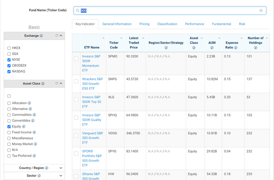Screen dimensions: 274x180
Task: Sort table by Latest Traded Price
Action: (134, 44)
